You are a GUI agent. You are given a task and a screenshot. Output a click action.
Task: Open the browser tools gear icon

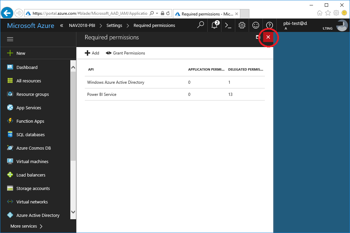[336, 13]
